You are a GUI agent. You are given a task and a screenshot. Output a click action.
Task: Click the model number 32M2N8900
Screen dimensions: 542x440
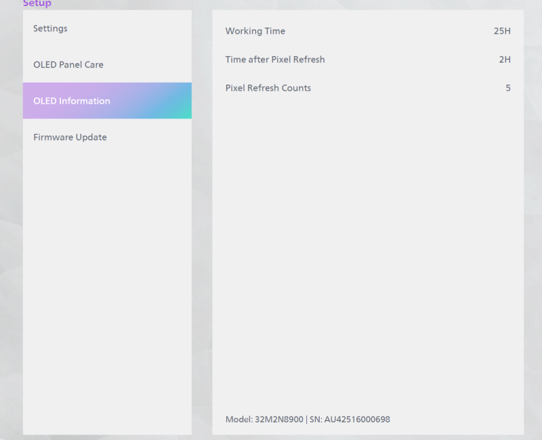[x=279, y=420]
